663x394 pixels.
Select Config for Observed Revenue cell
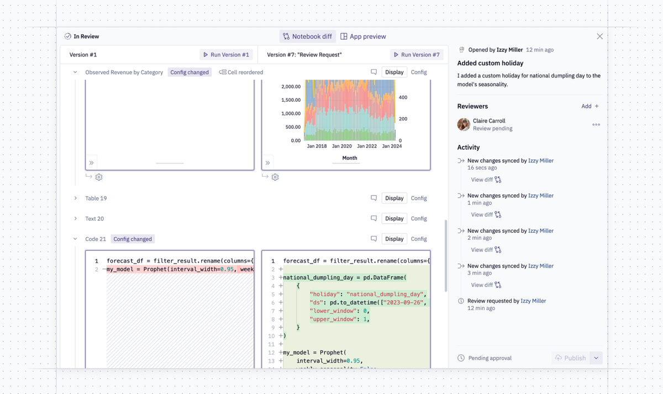coord(419,72)
